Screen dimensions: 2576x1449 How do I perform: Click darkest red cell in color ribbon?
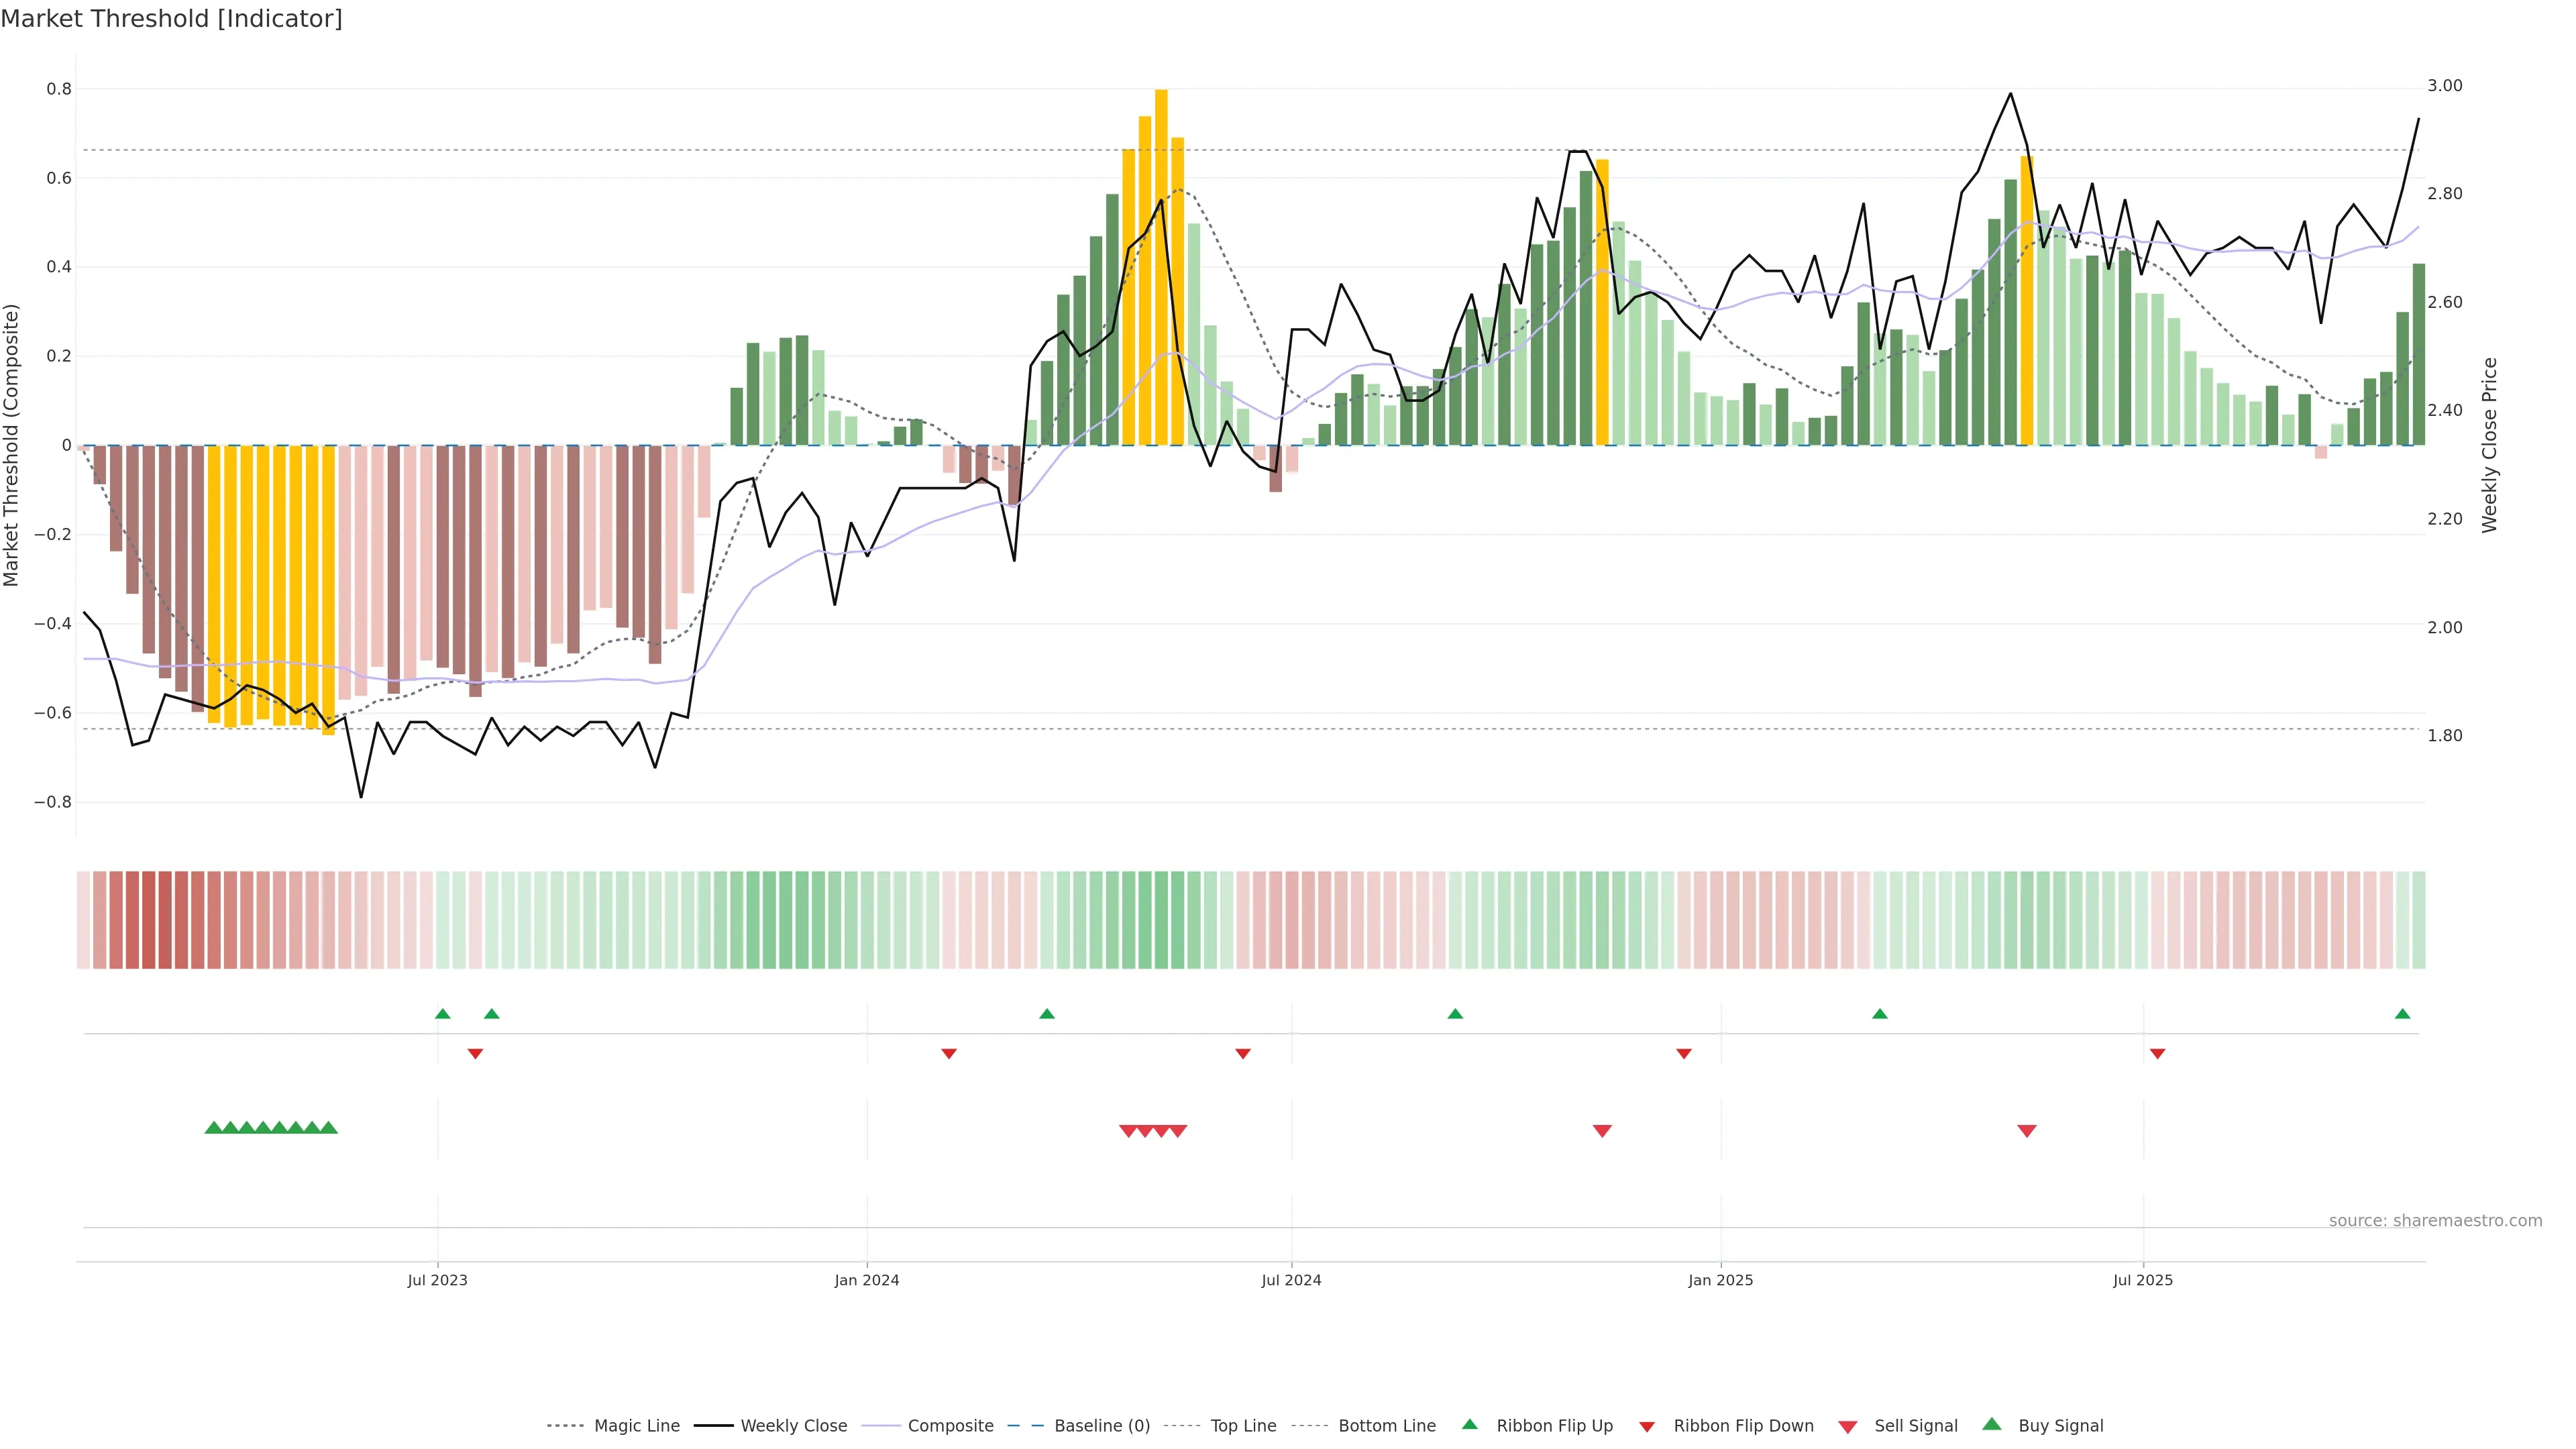tap(149, 920)
